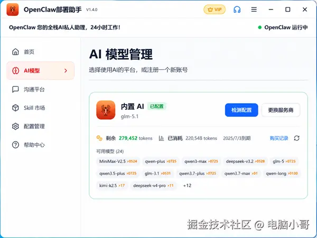Viewport: 317px width, 238px height.
Task: Open 帮助中心 sidebar item
Action: (x=41, y=145)
